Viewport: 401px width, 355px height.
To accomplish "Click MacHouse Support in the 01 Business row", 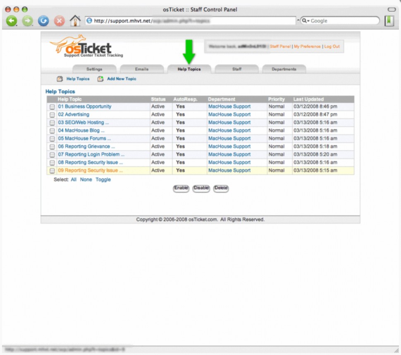I will [x=229, y=106].
